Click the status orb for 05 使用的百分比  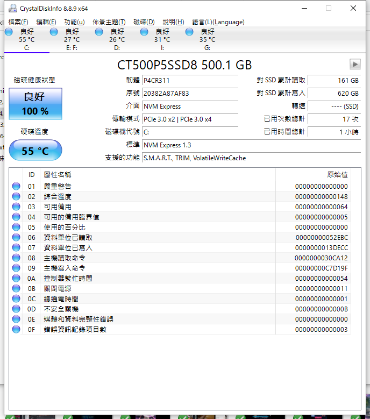(16, 227)
